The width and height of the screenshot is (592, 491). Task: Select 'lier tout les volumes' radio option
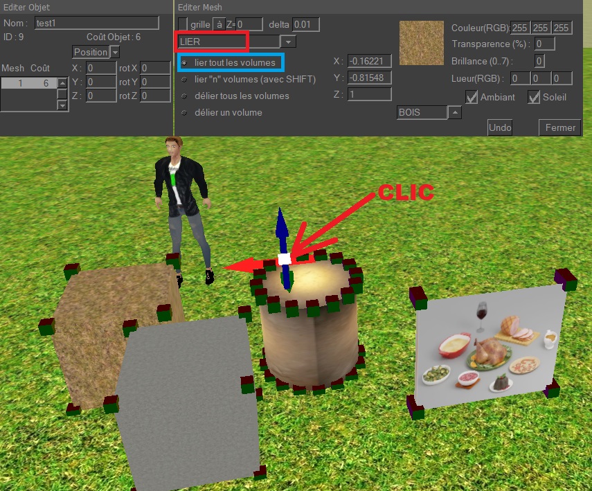point(184,63)
